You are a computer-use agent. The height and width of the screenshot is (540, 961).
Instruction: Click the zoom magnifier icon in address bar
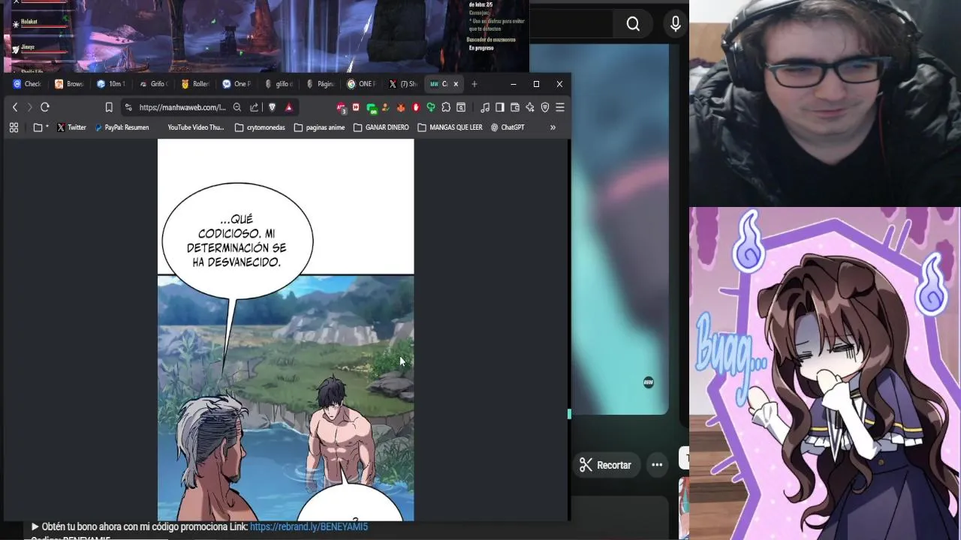click(237, 107)
